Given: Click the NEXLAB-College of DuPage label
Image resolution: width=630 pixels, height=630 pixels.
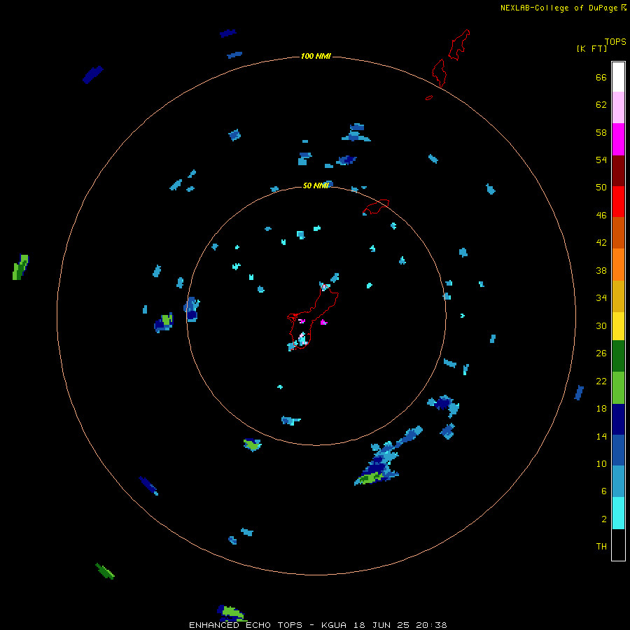Looking at the screenshot, I should click(559, 8).
